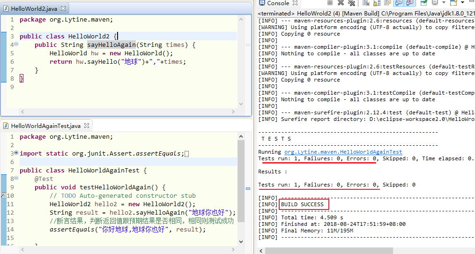Click the 'Results :' line in console
This screenshot has width=475, height=254.
[x=273, y=172]
